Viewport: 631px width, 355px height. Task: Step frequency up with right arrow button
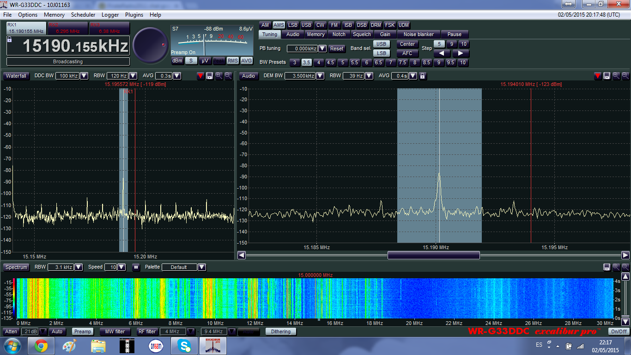460,53
